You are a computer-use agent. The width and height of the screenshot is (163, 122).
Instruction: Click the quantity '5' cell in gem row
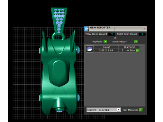(122, 50)
